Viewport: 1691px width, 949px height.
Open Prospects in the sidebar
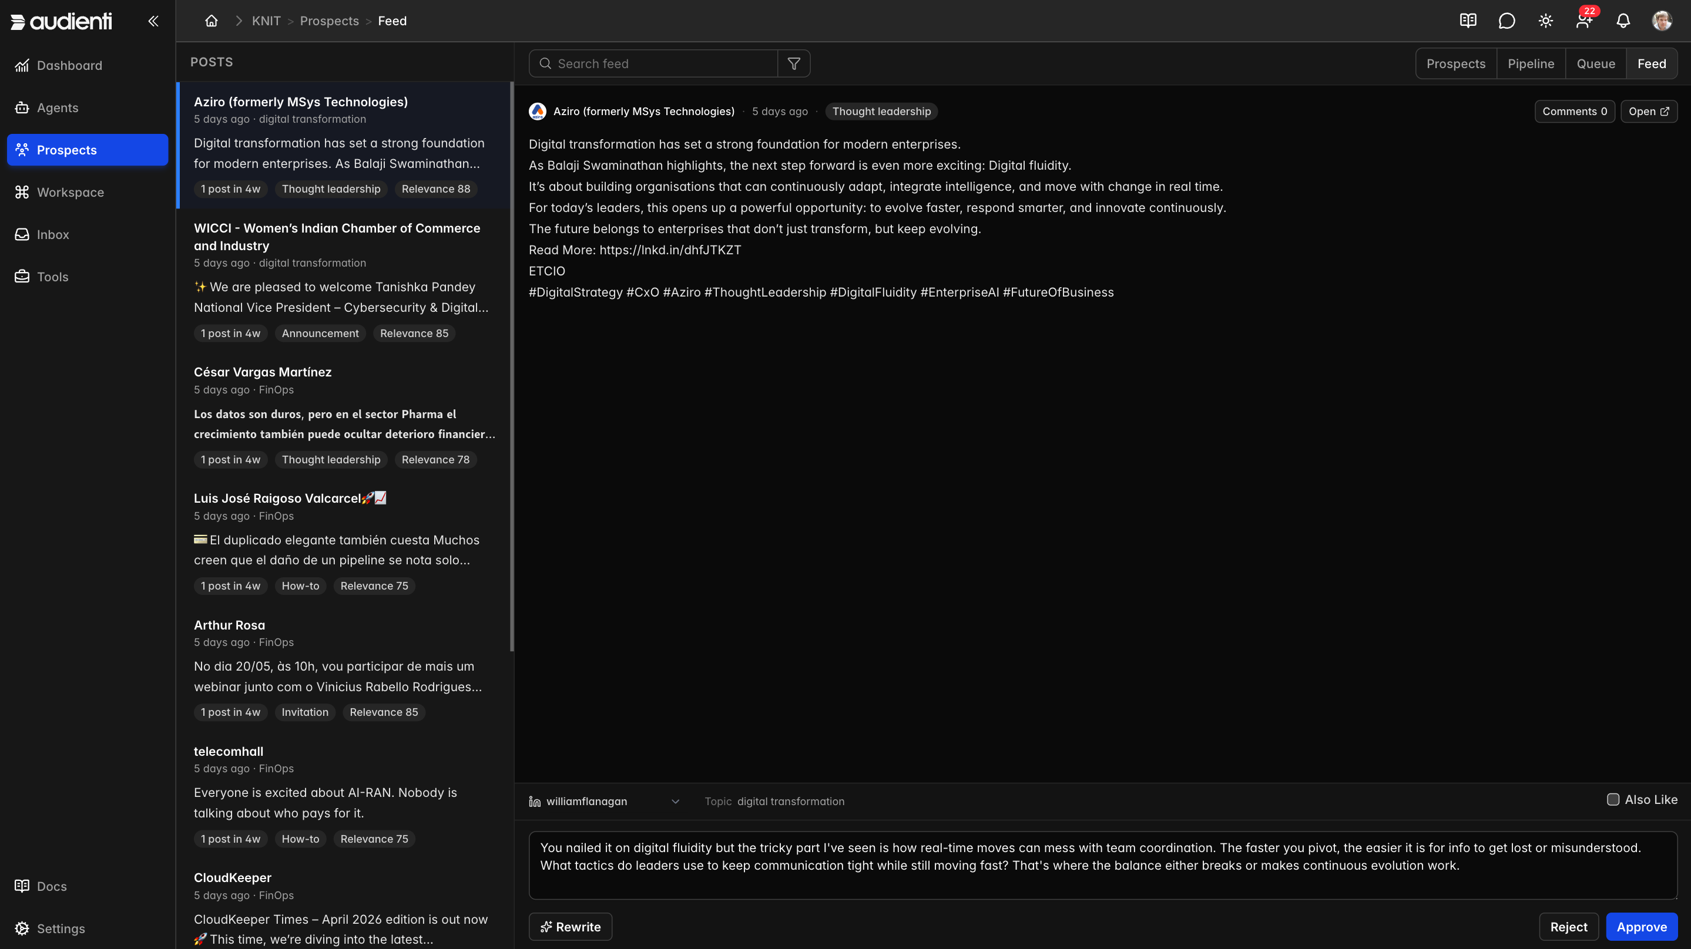pyautogui.click(x=88, y=150)
